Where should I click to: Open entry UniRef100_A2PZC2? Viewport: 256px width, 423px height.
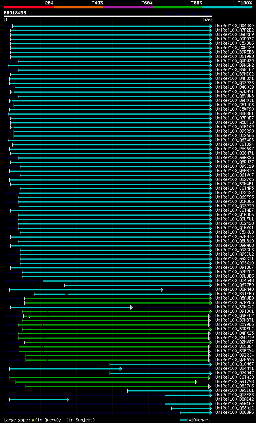click(234, 272)
